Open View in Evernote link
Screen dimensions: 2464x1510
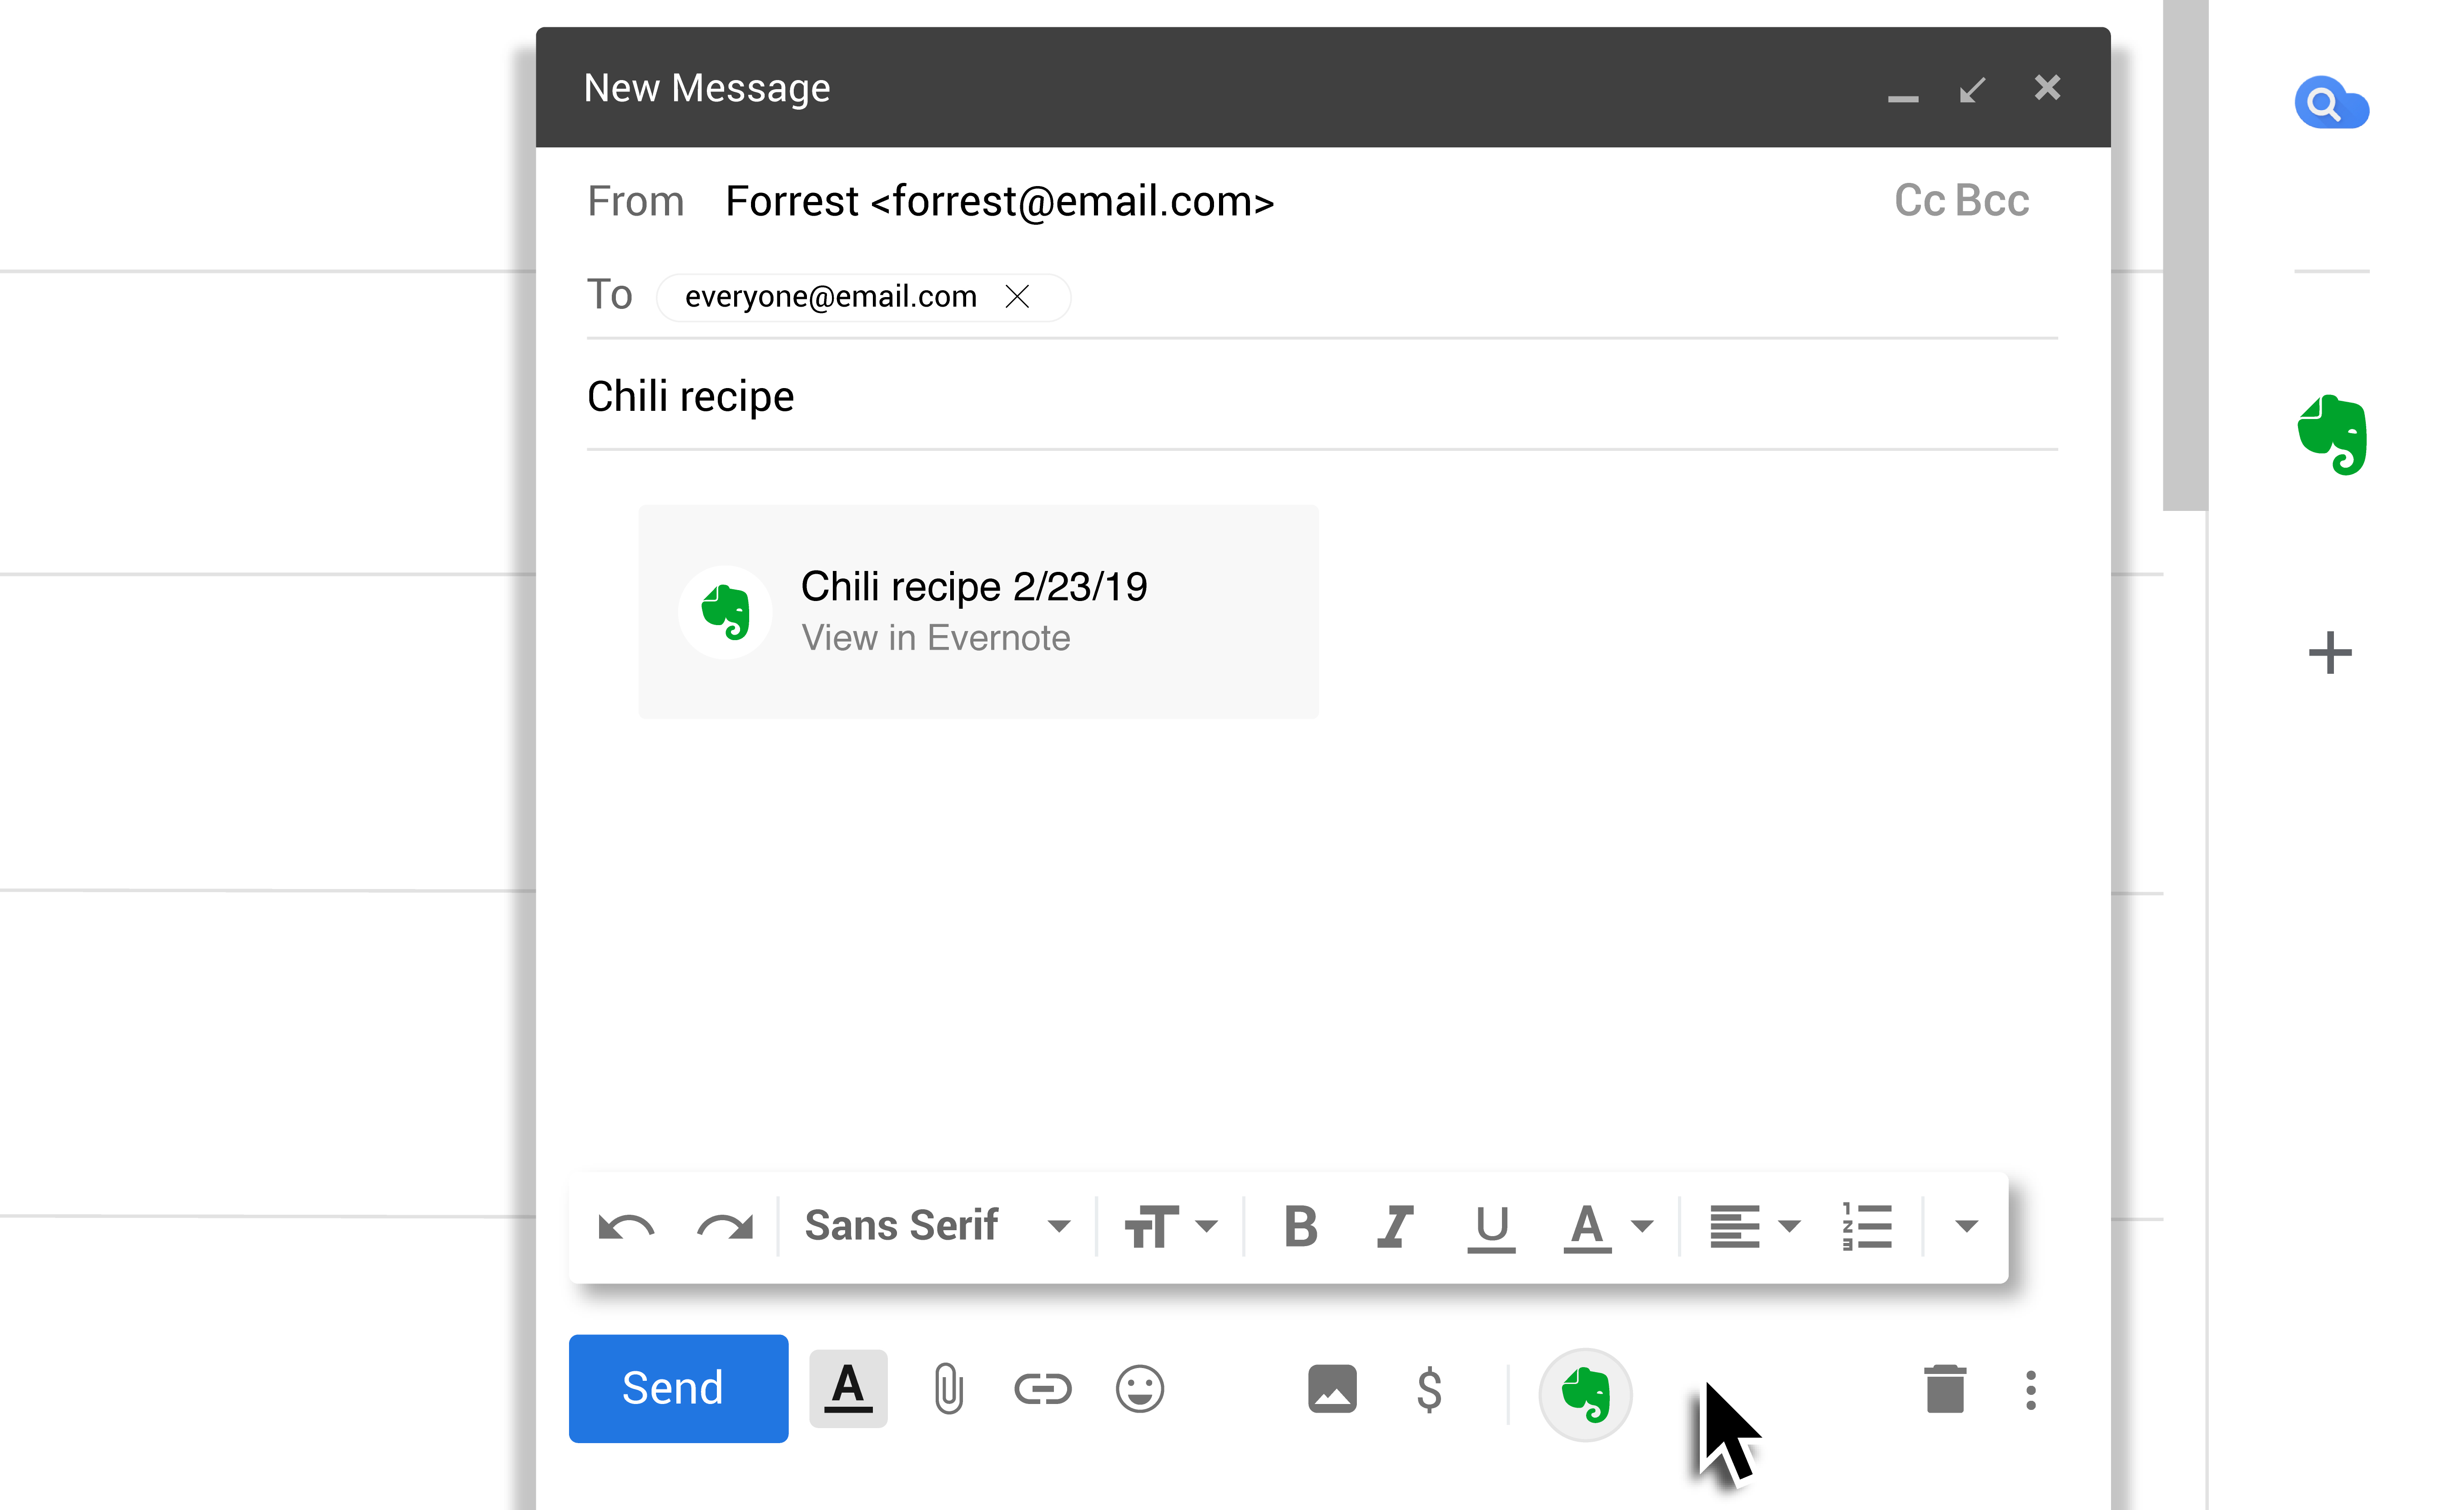[x=936, y=637]
